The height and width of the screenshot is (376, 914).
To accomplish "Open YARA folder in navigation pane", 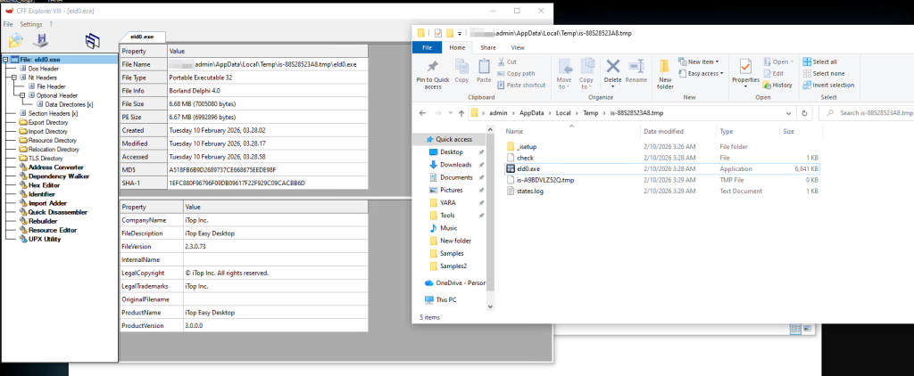I will pyautogui.click(x=448, y=202).
